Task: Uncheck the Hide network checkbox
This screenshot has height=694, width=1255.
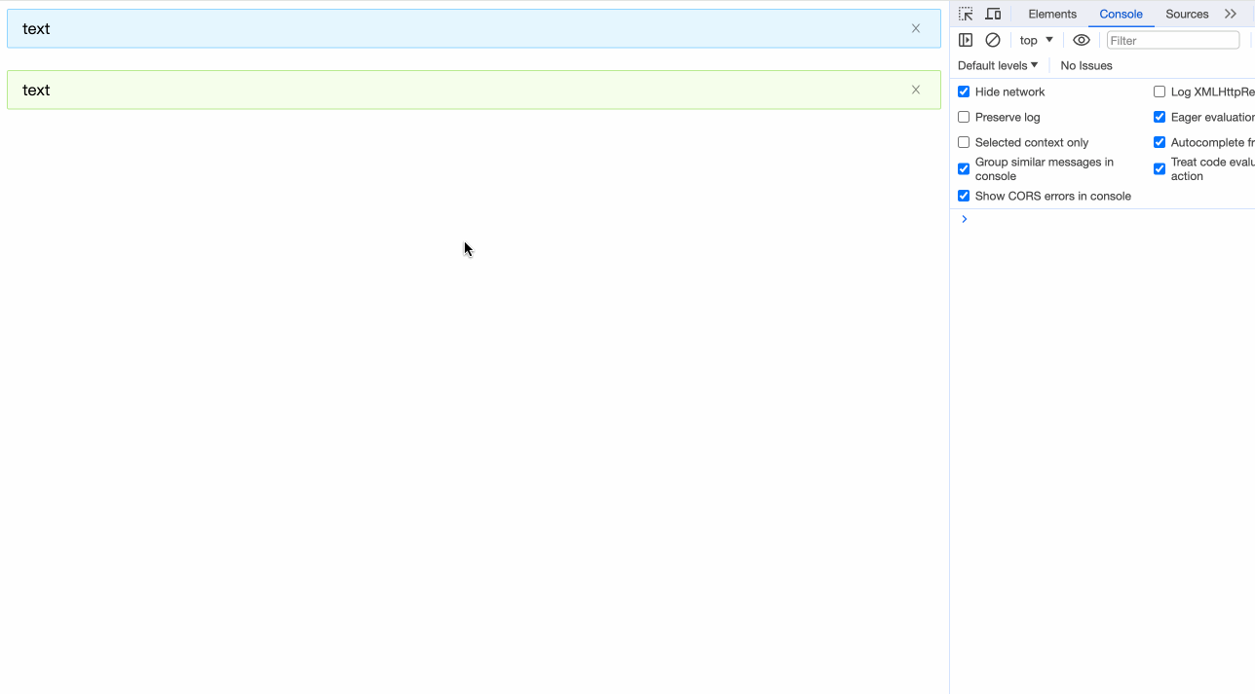Action: pos(964,91)
